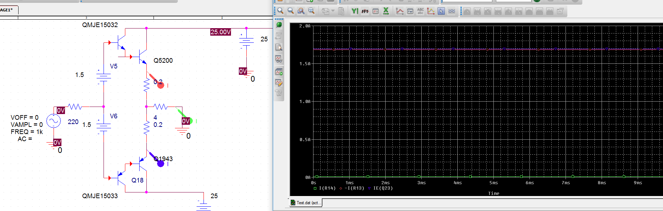Toggle log Y axis with Y! icon
The height and width of the screenshot is (211, 663).
355,11
